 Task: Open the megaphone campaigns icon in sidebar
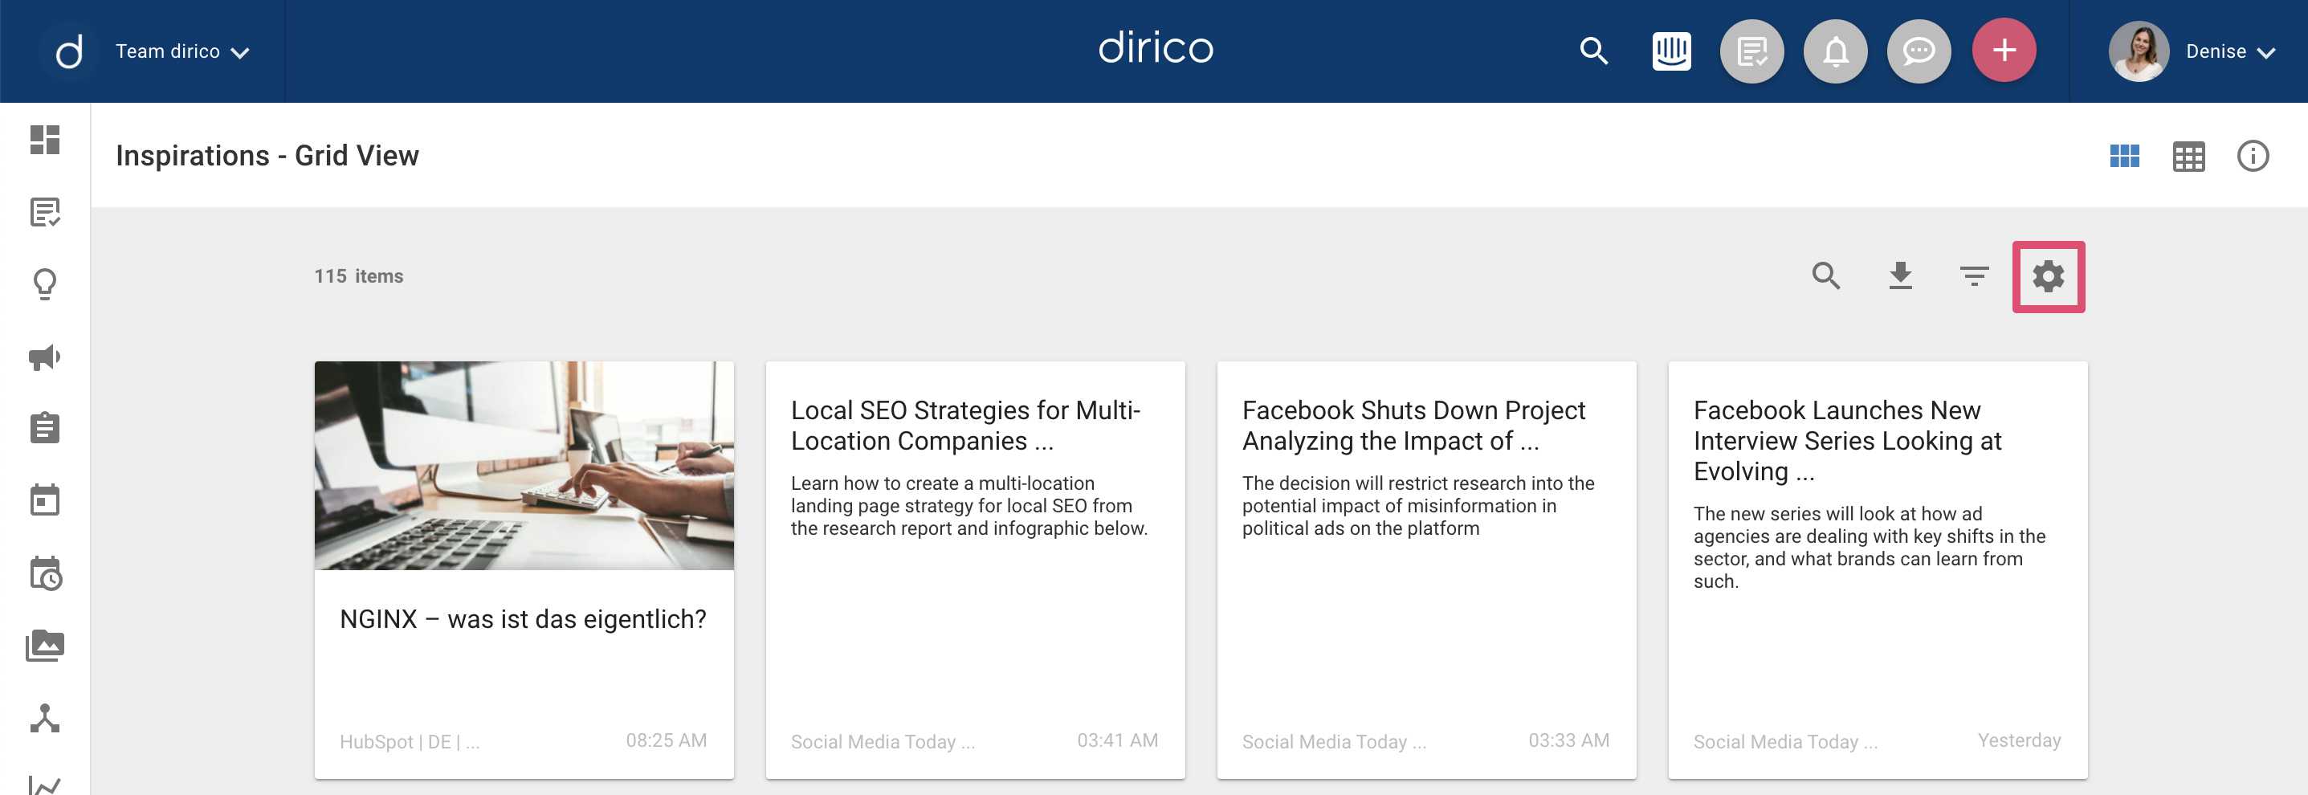point(45,357)
